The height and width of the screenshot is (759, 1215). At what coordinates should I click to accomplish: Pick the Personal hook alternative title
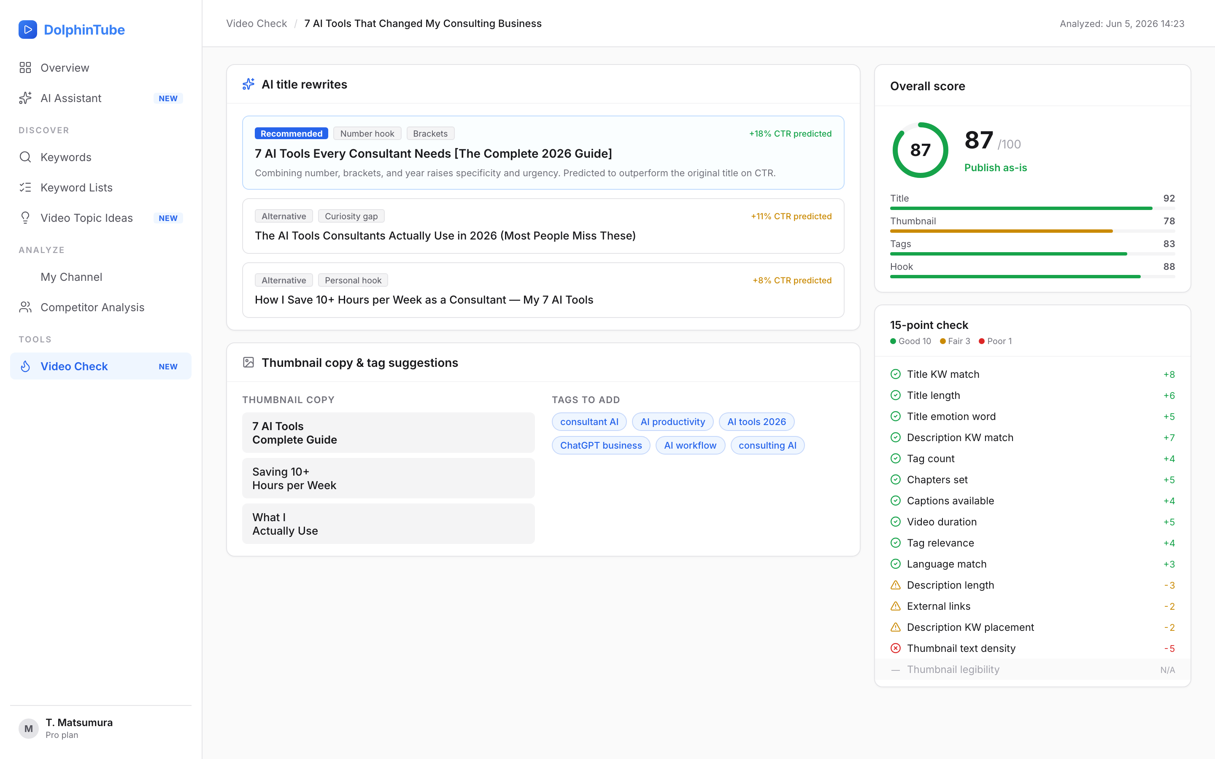pos(543,290)
